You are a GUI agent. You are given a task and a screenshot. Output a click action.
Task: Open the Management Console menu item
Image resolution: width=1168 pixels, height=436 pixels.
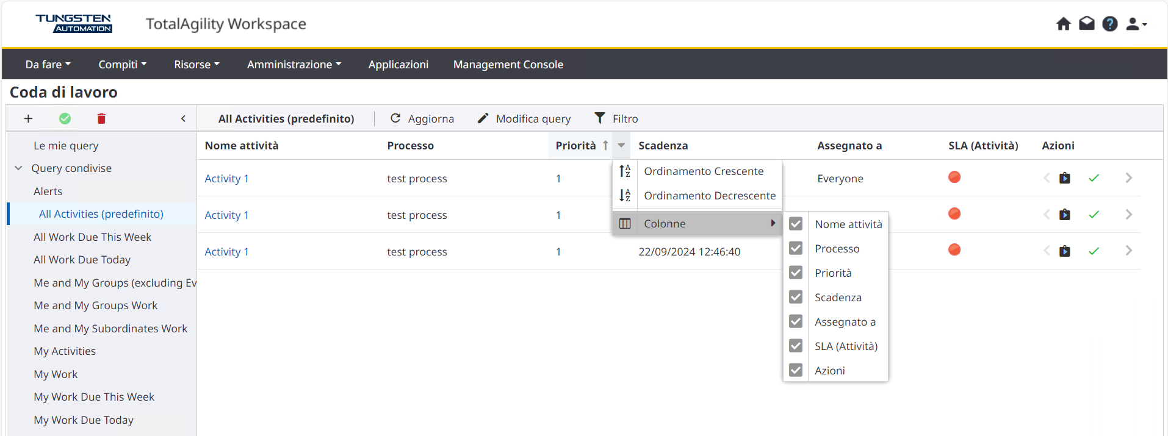point(508,65)
